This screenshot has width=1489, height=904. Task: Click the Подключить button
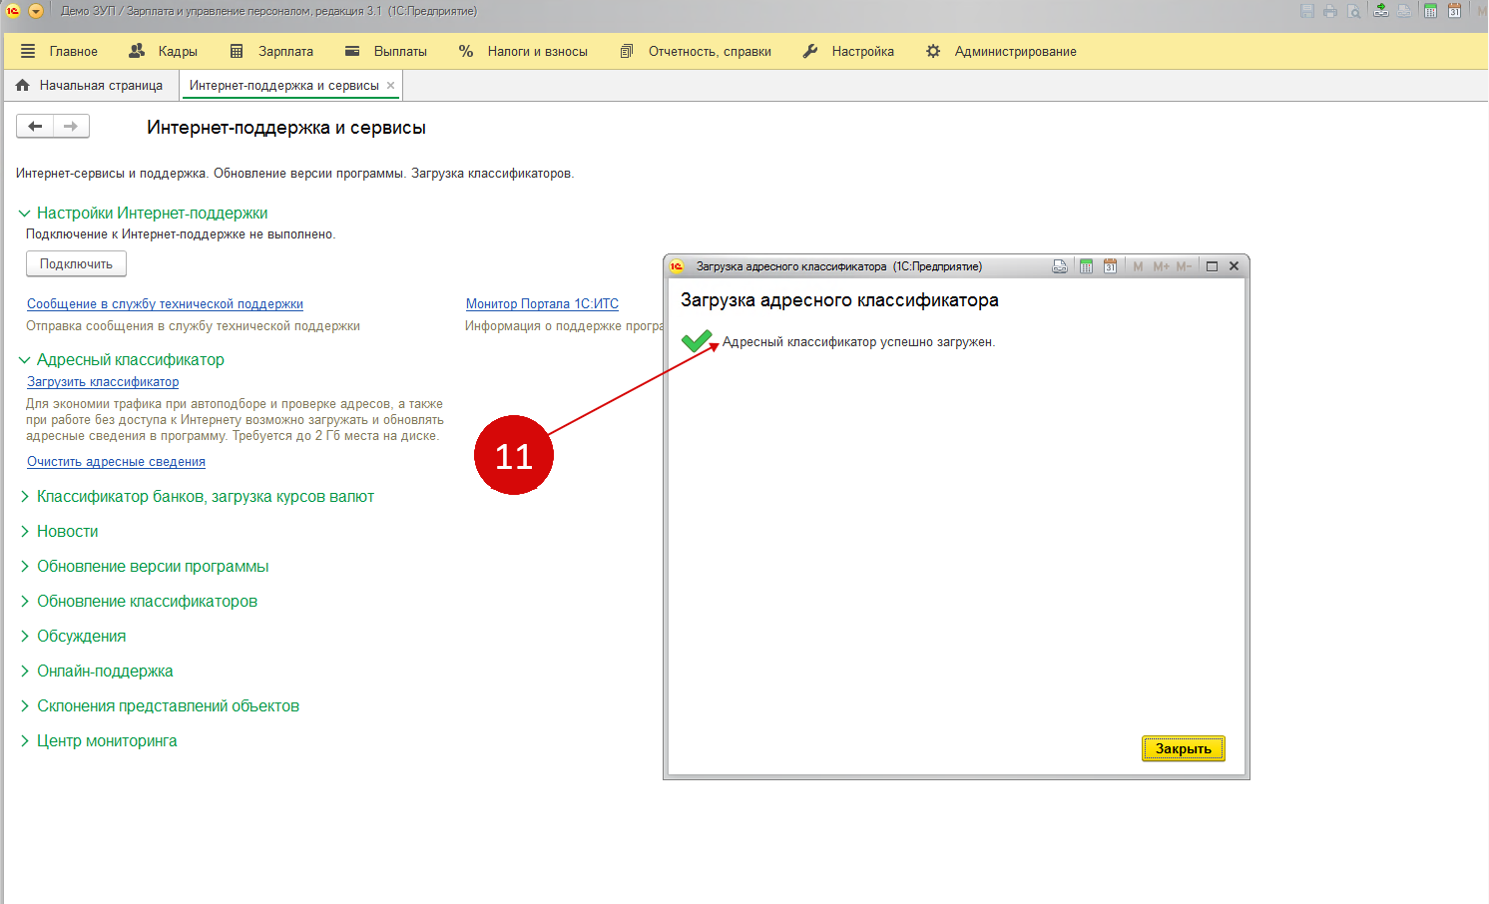(x=76, y=264)
